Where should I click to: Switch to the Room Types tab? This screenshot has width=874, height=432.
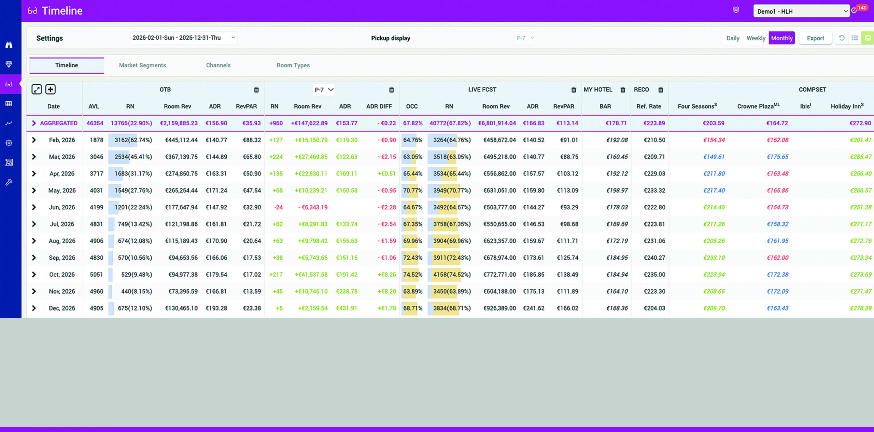click(x=293, y=65)
